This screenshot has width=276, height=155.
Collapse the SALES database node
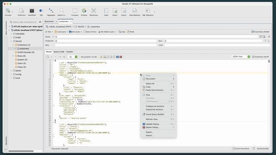click(x=11, y=41)
